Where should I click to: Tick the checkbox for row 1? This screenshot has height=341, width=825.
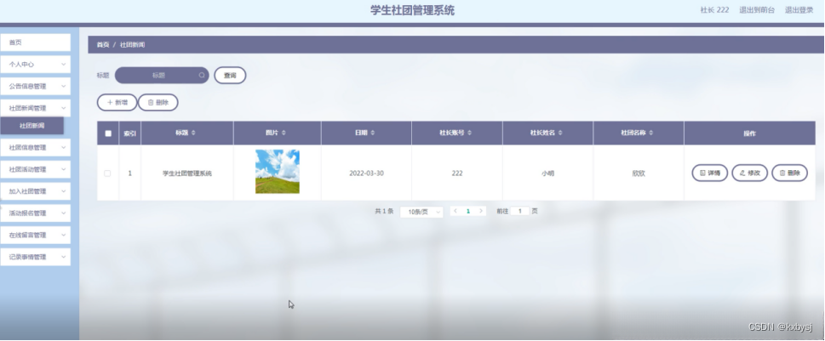point(107,173)
